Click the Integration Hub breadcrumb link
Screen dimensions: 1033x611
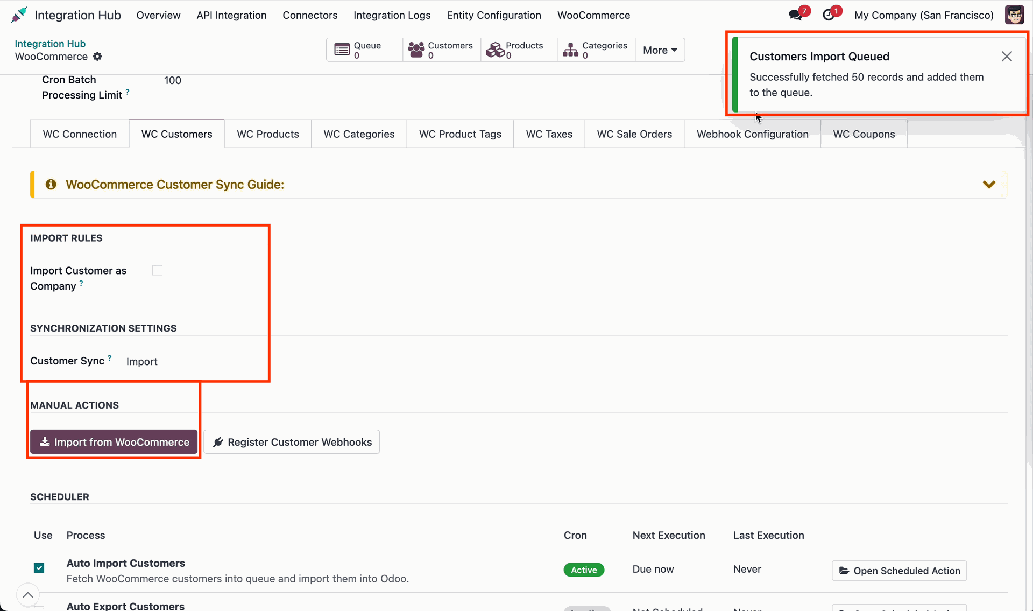pyautogui.click(x=50, y=44)
